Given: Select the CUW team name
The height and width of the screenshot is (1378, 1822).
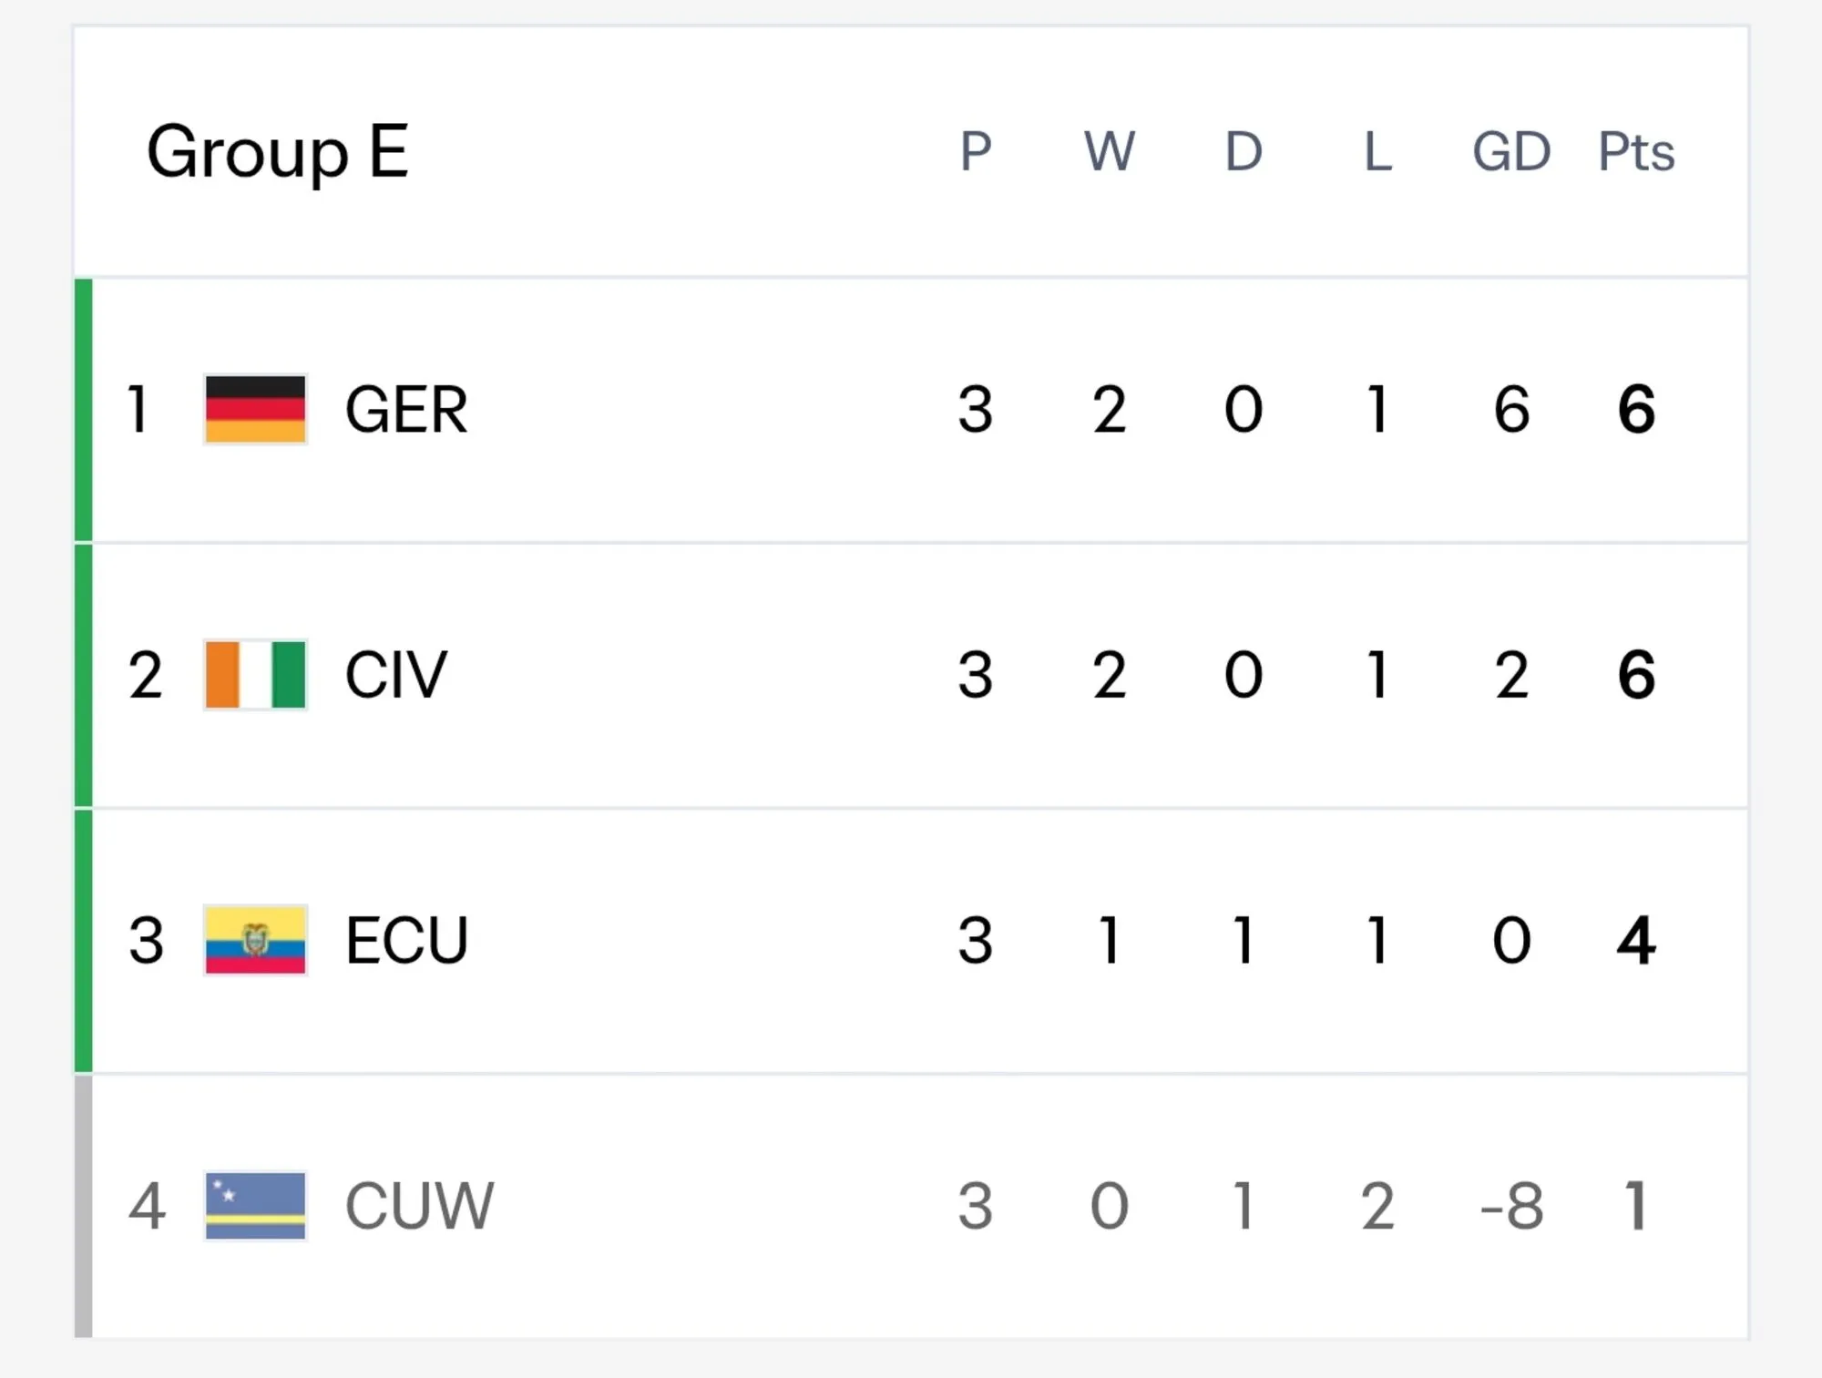Looking at the screenshot, I should click(x=419, y=1206).
